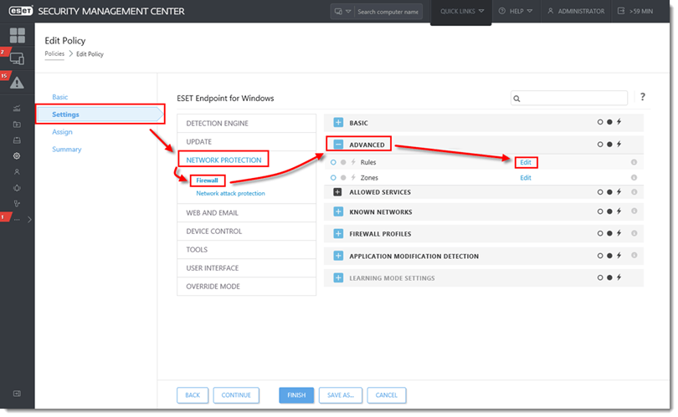Click lightning Force flag on Learning Mode Settings

point(619,277)
